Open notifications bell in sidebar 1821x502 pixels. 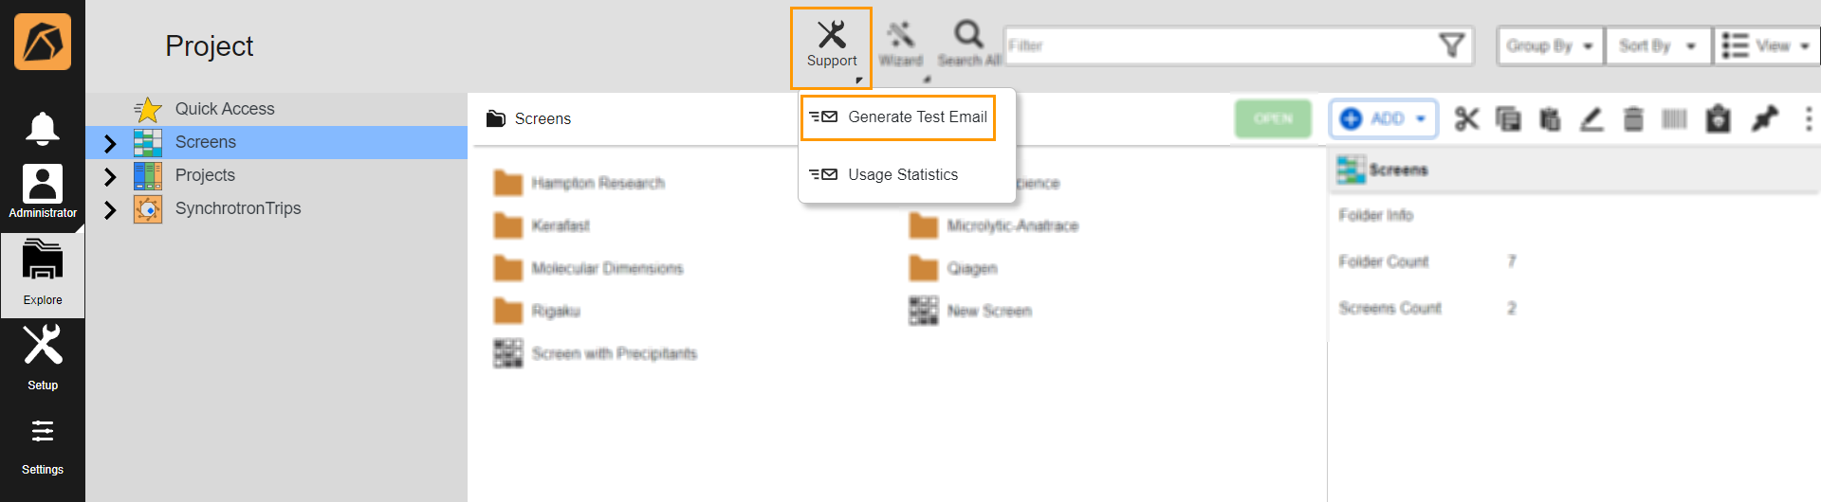coord(43,128)
